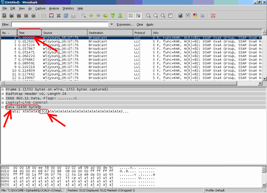The height and width of the screenshot is (193, 267).
Task: Open the display filter dialog icon
Action: pos(188,16)
